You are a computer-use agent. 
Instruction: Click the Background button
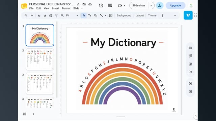point(124,15)
